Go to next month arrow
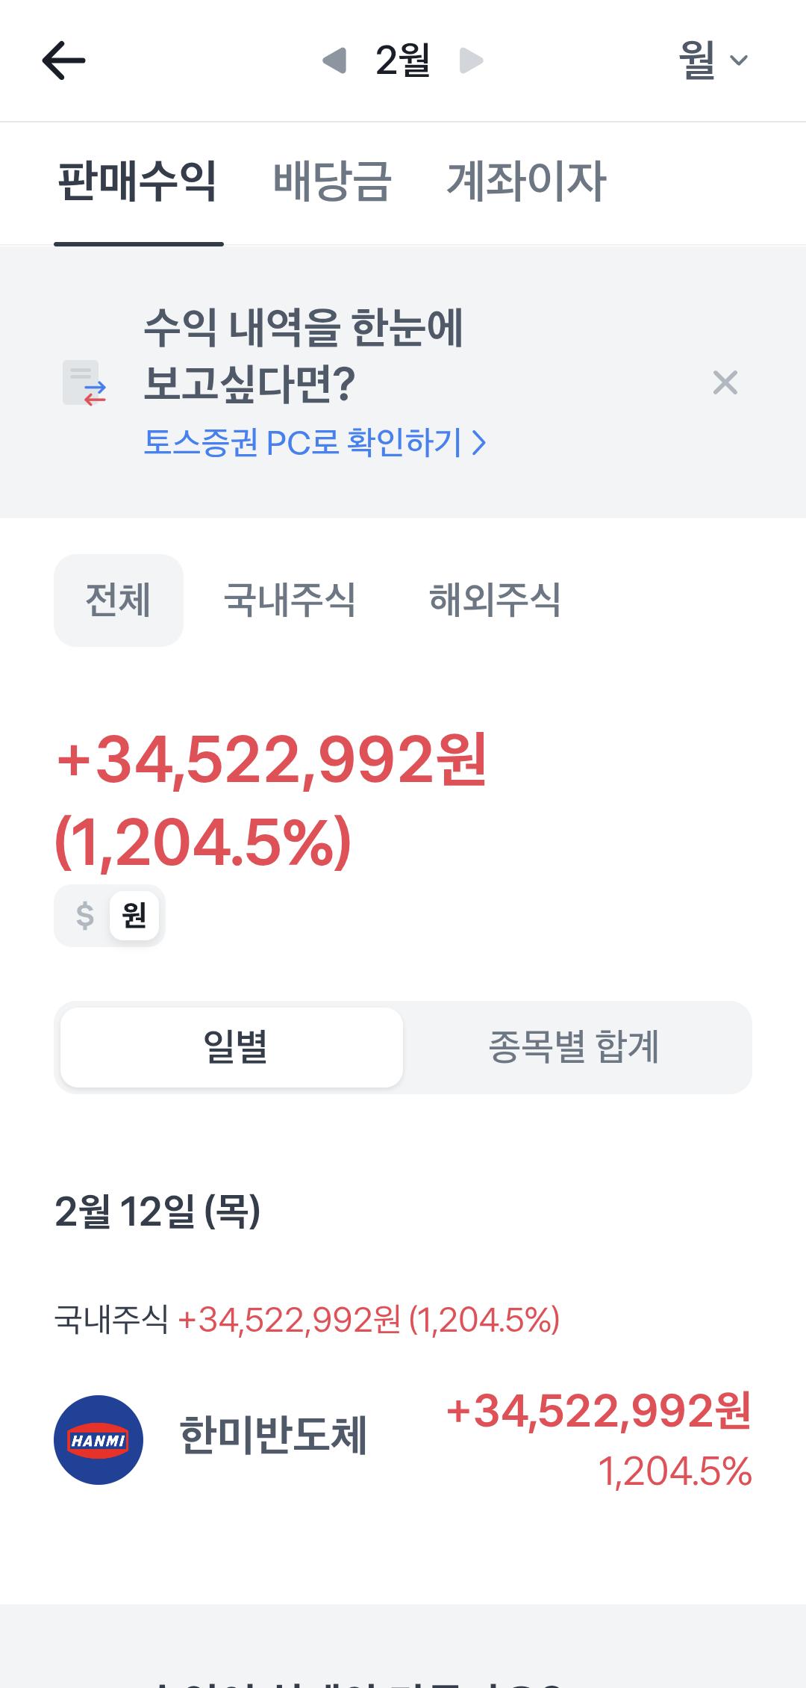Screen dimensions: 806x1688 point(471,60)
